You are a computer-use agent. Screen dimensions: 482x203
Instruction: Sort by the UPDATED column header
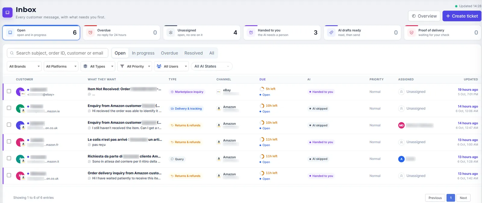tap(471, 79)
